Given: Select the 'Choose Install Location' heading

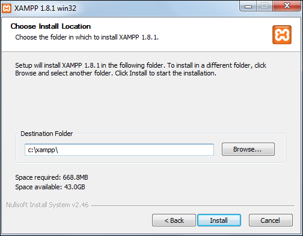Looking at the screenshot, I should click(50, 26).
